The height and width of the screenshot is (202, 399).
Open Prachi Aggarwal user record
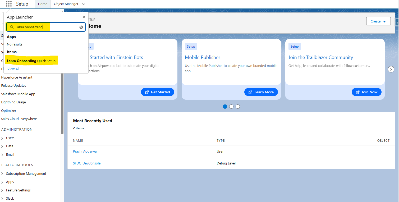(x=85, y=151)
